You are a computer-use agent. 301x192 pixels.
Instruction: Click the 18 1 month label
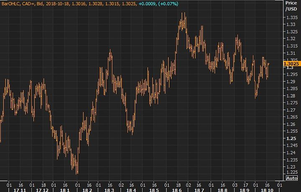(64, 190)
